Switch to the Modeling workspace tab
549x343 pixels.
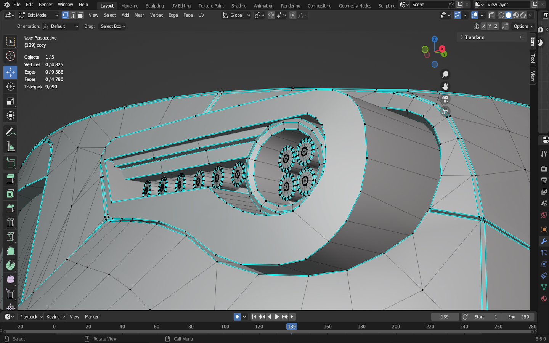tap(130, 6)
